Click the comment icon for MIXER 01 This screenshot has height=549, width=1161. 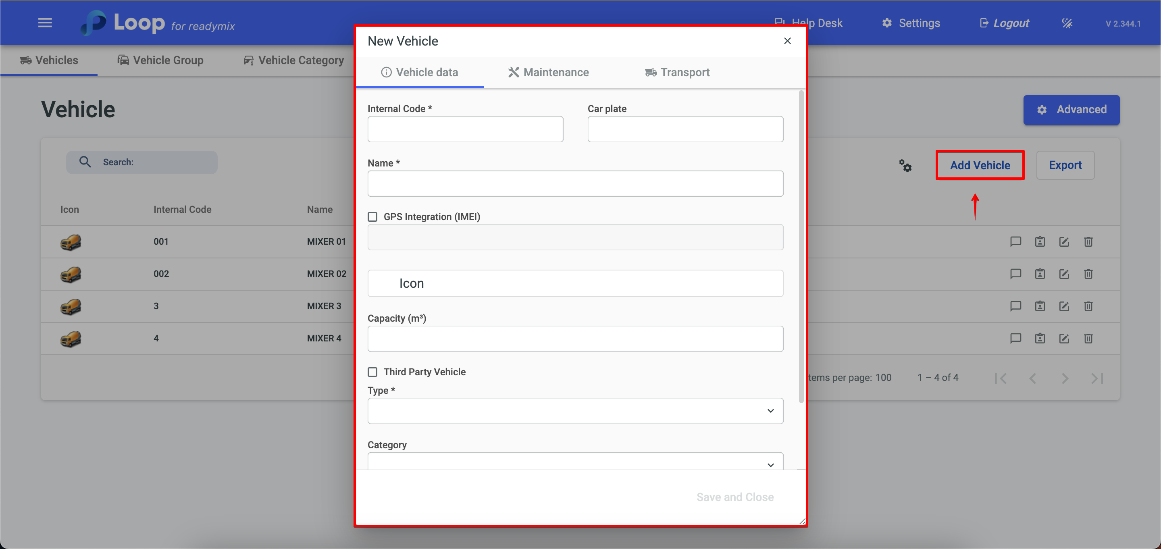pyautogui.click(x=1015, y=241)
